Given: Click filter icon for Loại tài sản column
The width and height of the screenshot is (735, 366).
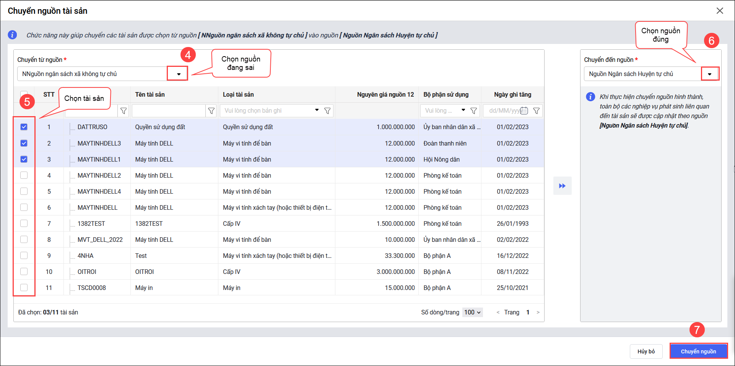Looking at the screenshot, I should pos(327,111).
